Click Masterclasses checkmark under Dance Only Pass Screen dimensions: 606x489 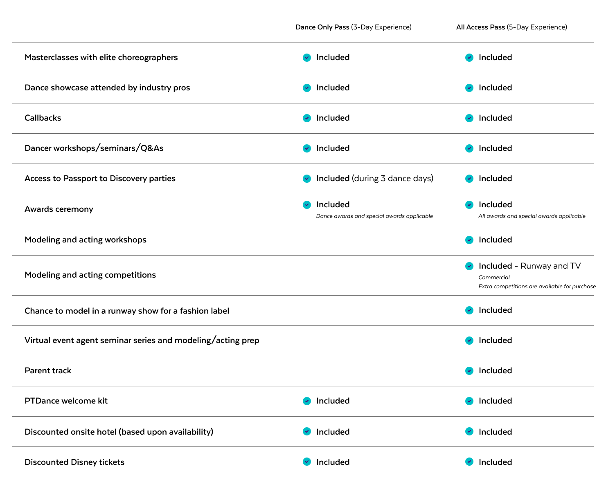pos(307,58)
